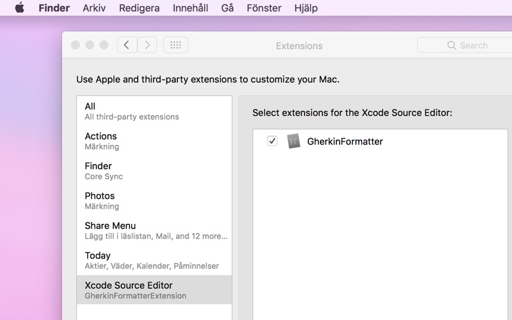The width and height of the screenshot is (512, 320).
Task: Open the Innehåll menu
Action: tap(190, 8)
